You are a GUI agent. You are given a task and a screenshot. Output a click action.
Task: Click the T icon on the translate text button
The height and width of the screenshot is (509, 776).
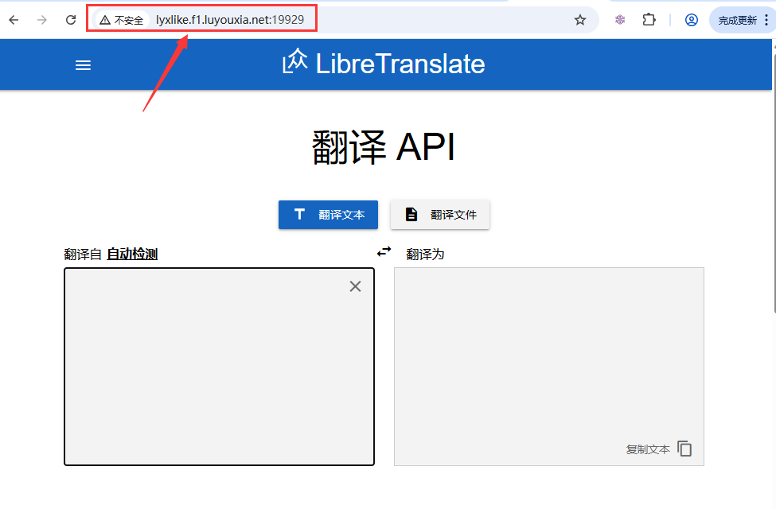[299, 214]
